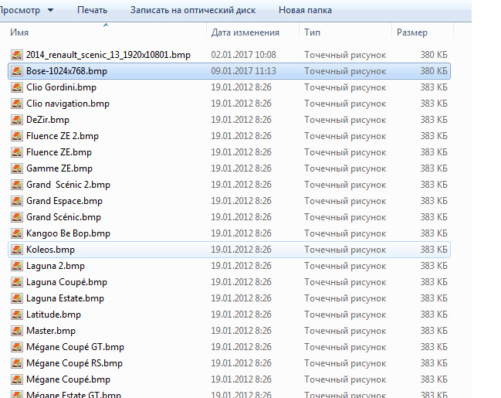Screen dimensions: 501x398
Task: Click the Mégane Coupé GT.bmp icon
Action: 17,347
